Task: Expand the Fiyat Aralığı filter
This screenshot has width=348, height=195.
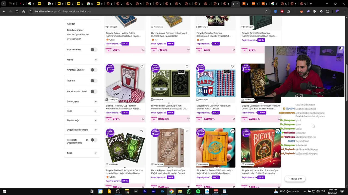Action: tap(82, 121)
